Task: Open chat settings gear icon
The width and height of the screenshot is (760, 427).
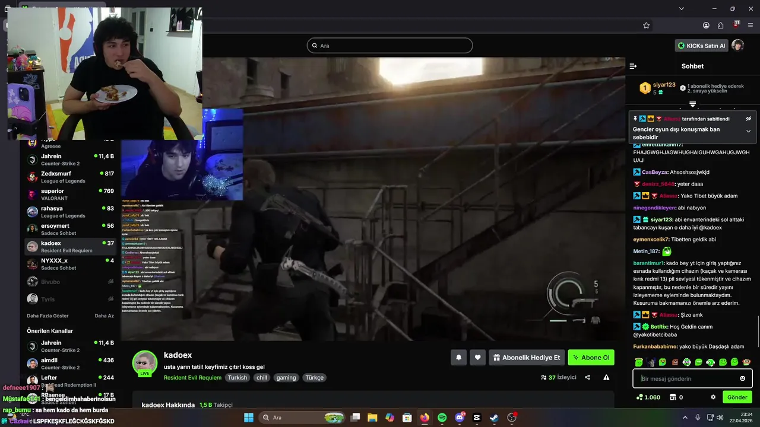Action: 713,397
